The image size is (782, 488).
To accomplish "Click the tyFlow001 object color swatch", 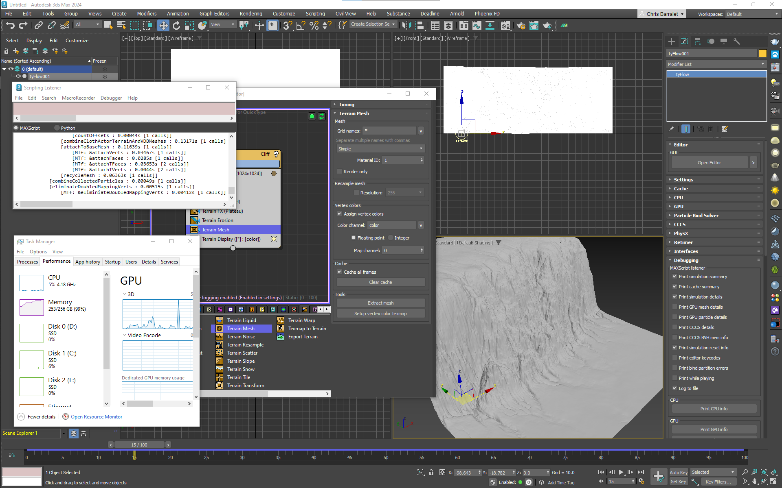I will 762,54.
